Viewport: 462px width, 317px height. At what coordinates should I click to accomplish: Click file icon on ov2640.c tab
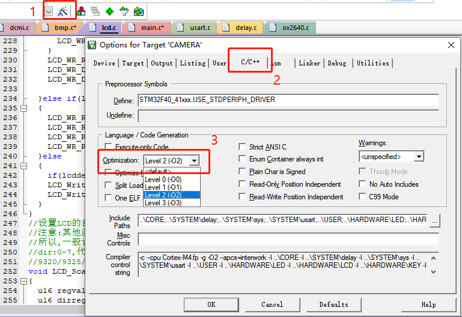click(273, 28)
